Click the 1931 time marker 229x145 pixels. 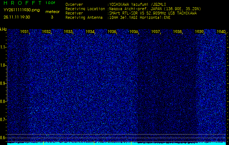(x=24, y=32)
